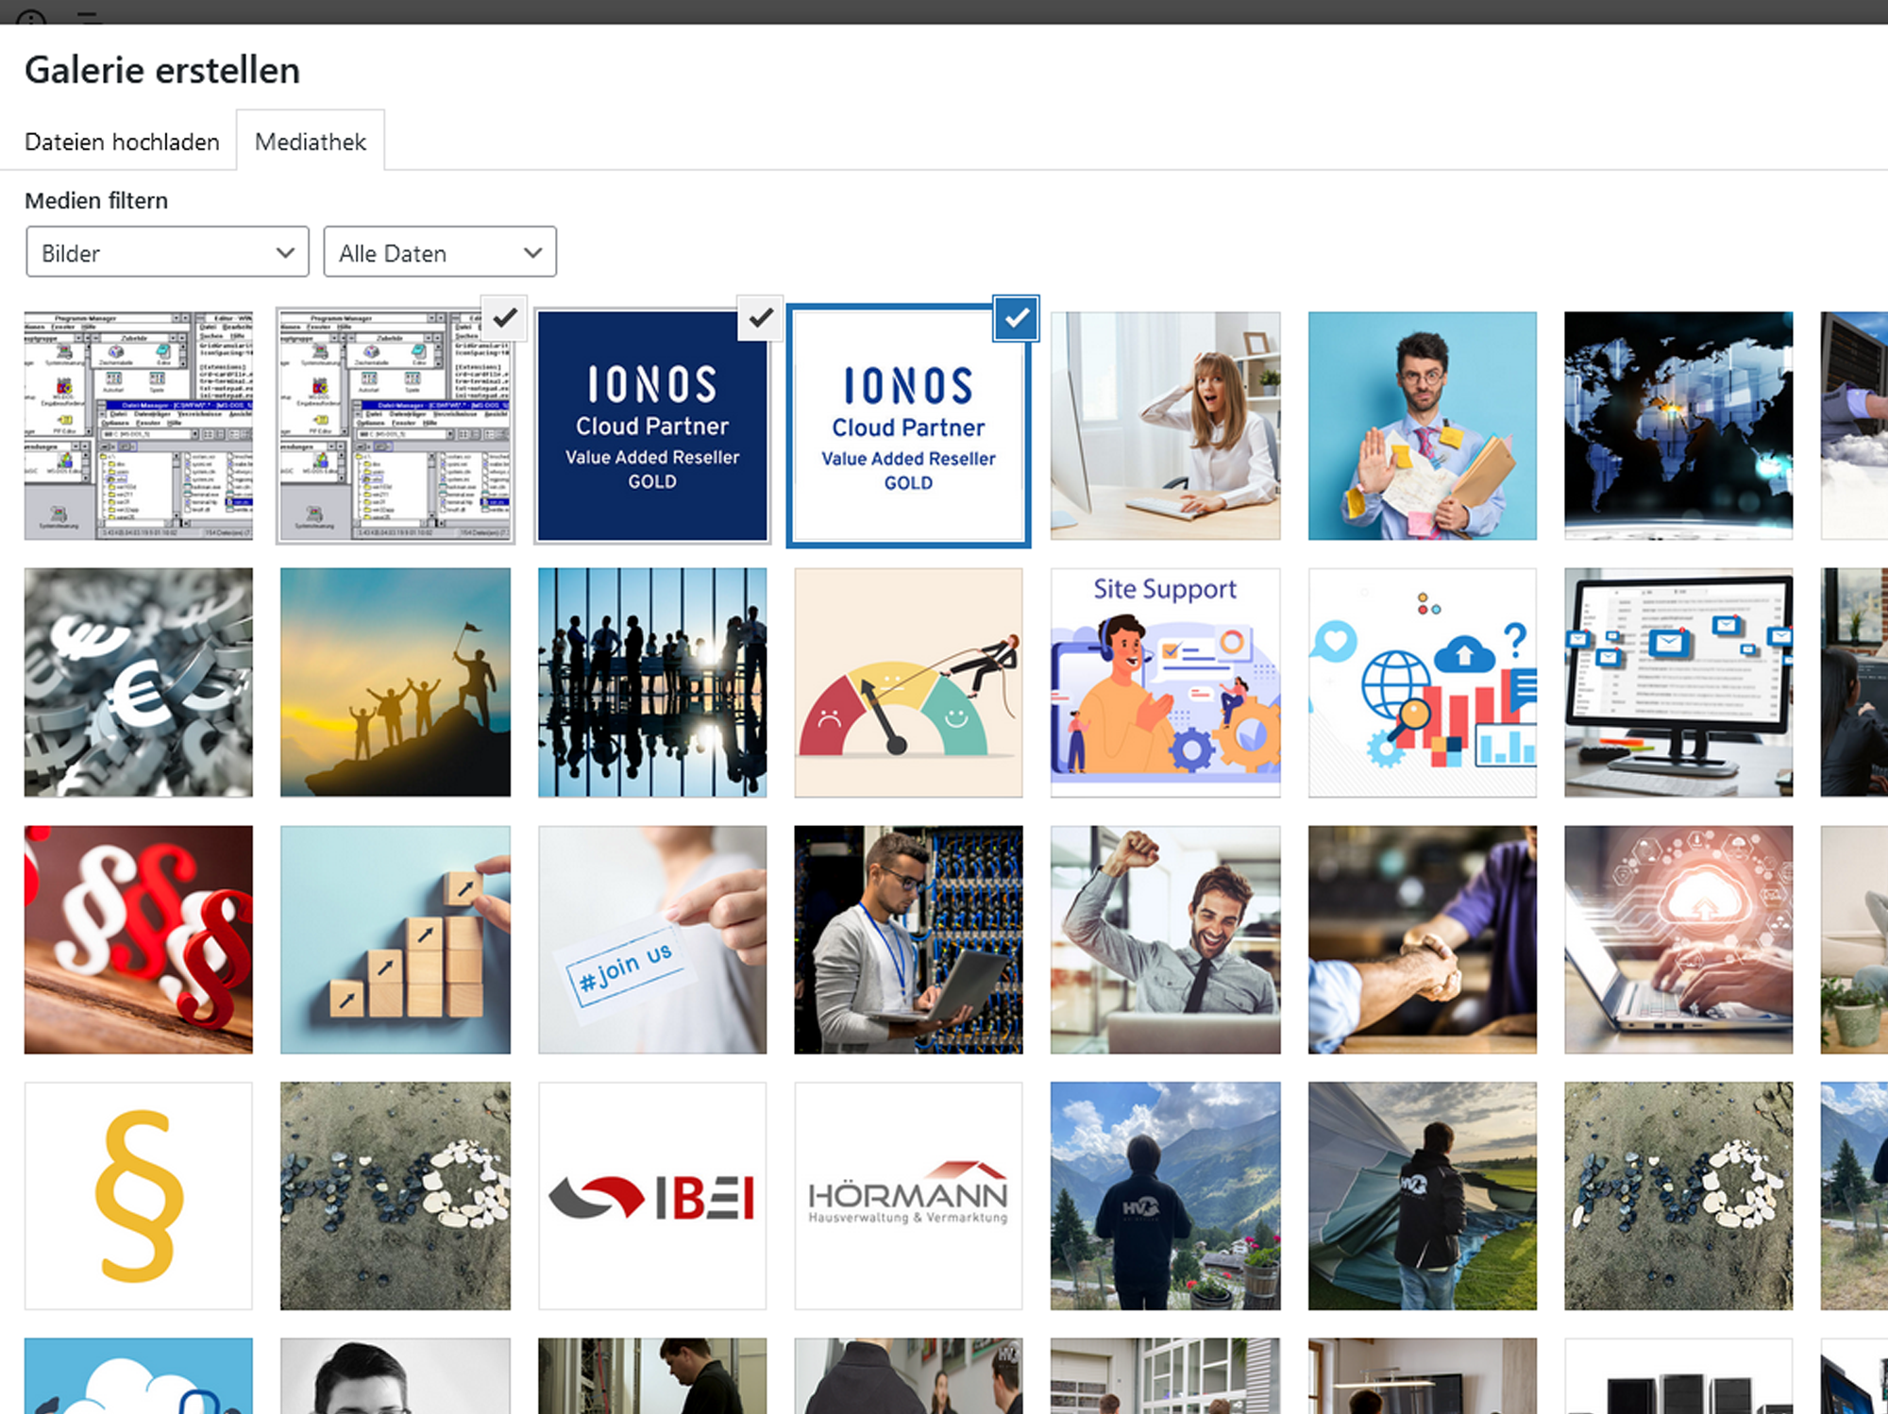The height and width of the screenshot is (1414, 1888).
Task: Select the HÖRMANN Hausverwaltung logo
Action: click(908, 1196)
